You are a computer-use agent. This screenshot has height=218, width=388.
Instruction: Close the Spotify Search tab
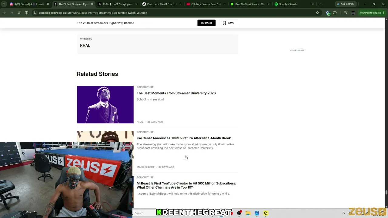[313, 4]
